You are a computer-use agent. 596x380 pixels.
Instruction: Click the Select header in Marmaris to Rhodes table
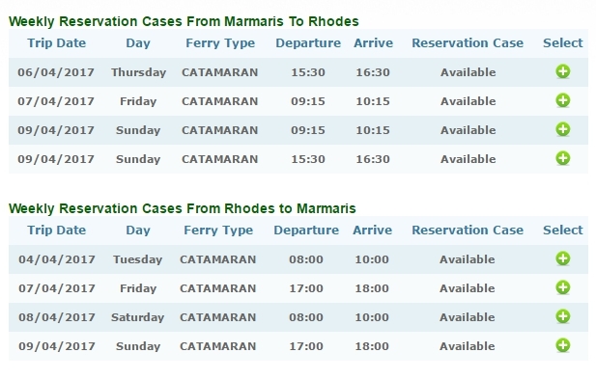pos(562,42)
